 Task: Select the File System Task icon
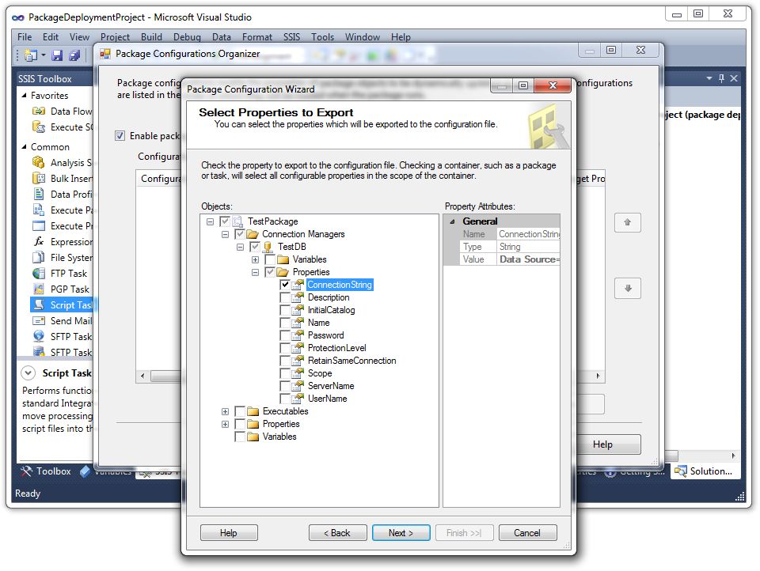(x=39, y=257)
